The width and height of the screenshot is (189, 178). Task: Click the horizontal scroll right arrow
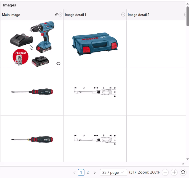tap(183, 164)
